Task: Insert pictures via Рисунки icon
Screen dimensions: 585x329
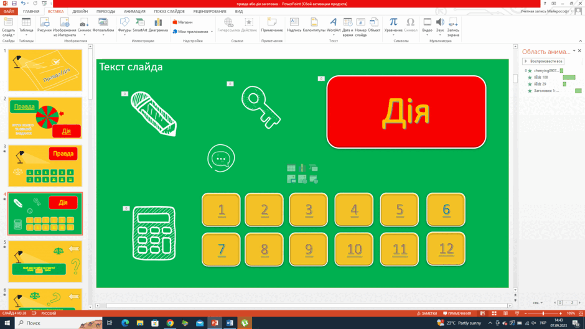Action: tap(44, 25)
